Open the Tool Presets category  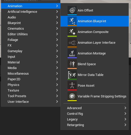[x=31, y=96]
